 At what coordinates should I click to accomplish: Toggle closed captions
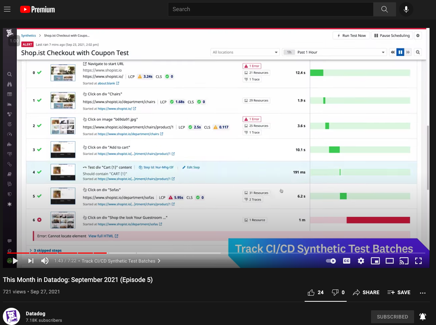(347, 261)
